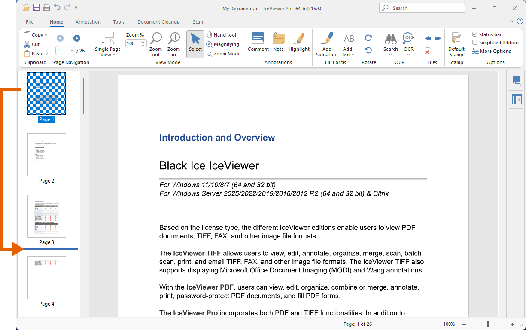The height and width of the screenshot is (330, 526).
Task: Open the OCR dropdown button
Action: [409, 45]
